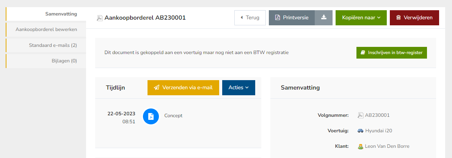
Task: Click the car icon next to Hyundai i20
Action: point(360,131)
